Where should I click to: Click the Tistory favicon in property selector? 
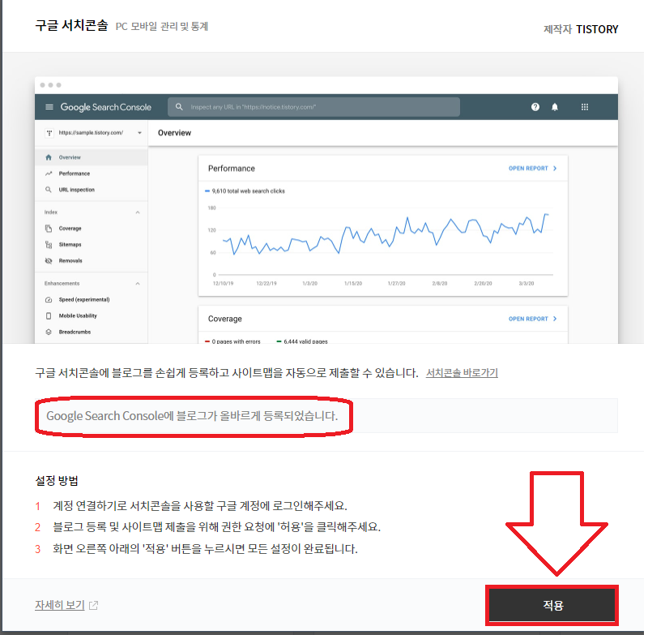click(x=49, y=133)
